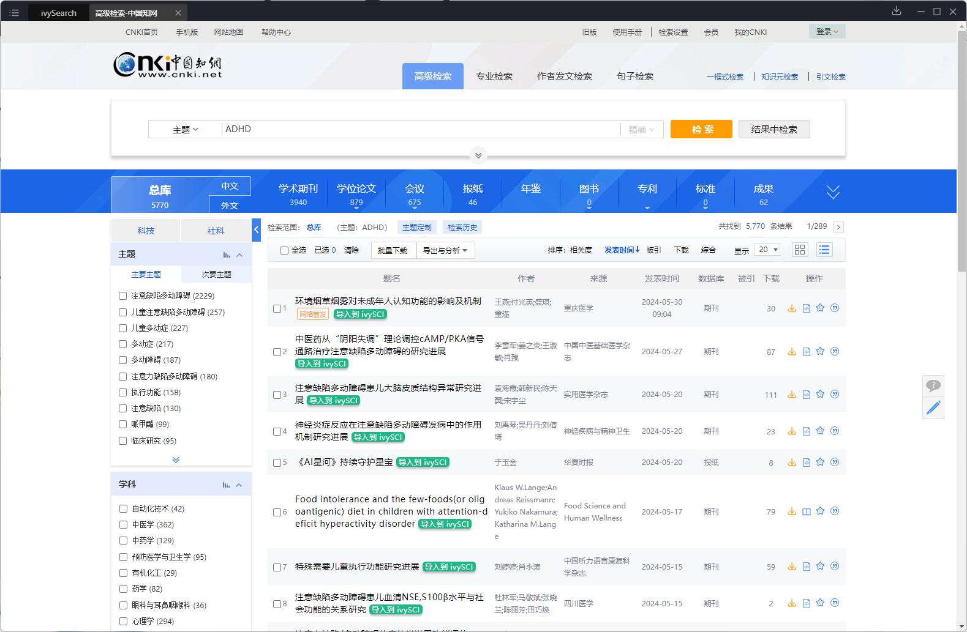967x632 pixels.
Task: Show more 主题 filter items
Action: (176, 459)
